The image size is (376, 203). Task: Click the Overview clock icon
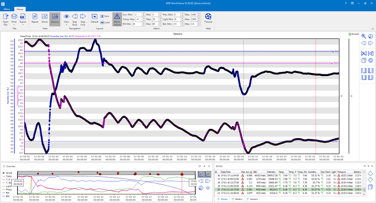pos(201,188)
